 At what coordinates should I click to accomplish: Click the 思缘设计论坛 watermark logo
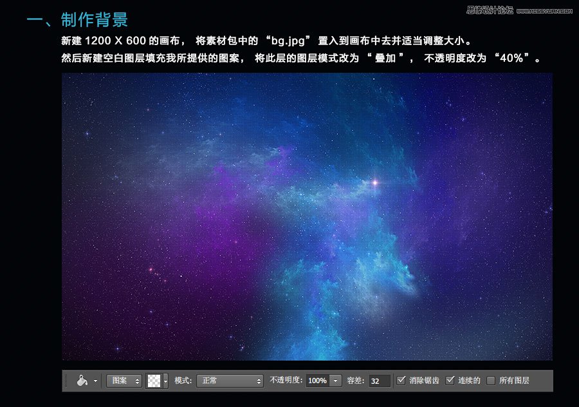coord(490,10)
